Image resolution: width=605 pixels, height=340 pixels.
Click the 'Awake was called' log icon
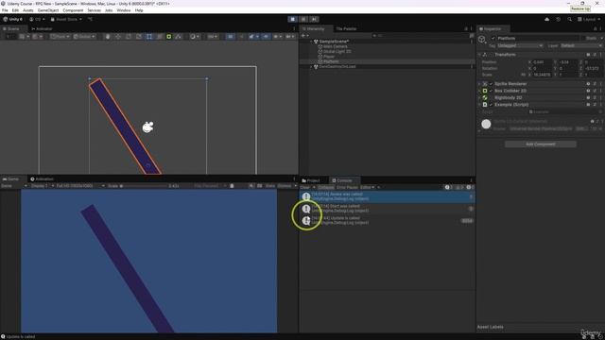tap(306, 196)
